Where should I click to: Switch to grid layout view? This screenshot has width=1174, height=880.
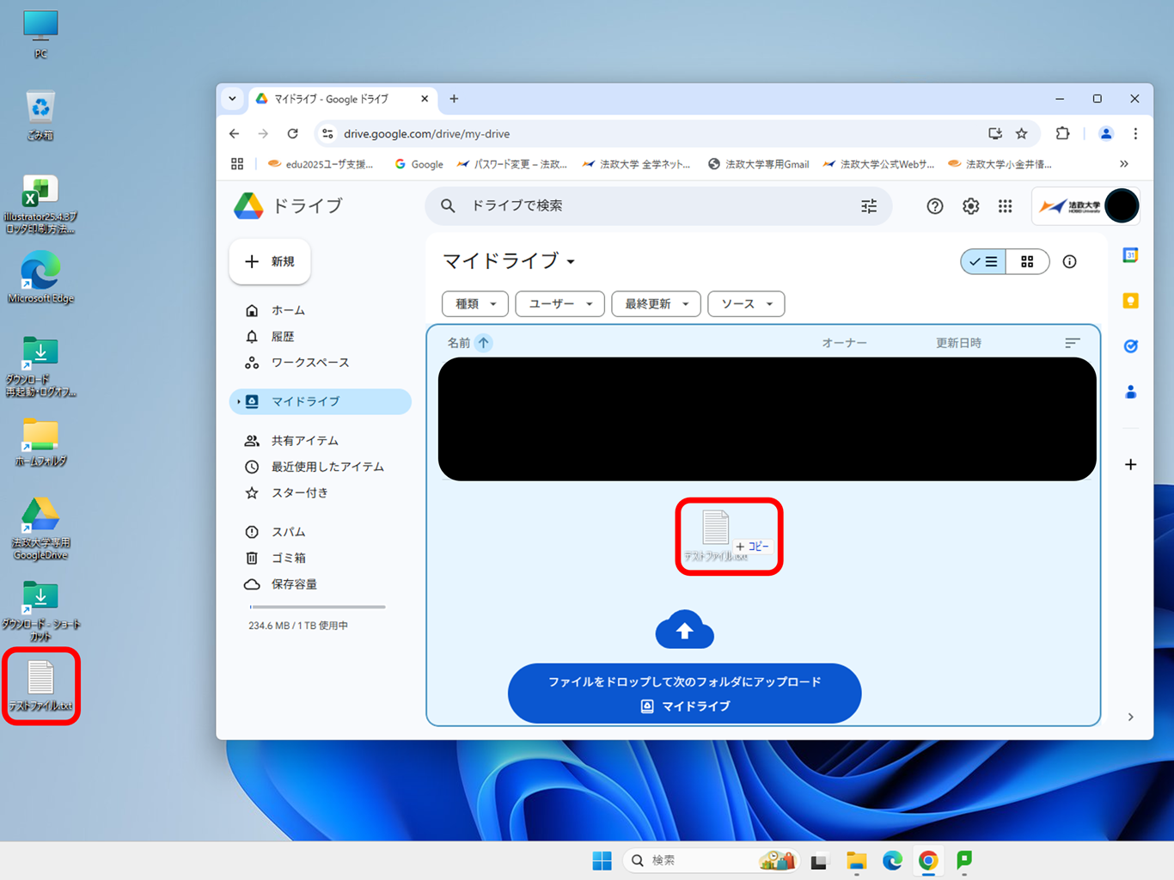click(x=1027, y=262)
